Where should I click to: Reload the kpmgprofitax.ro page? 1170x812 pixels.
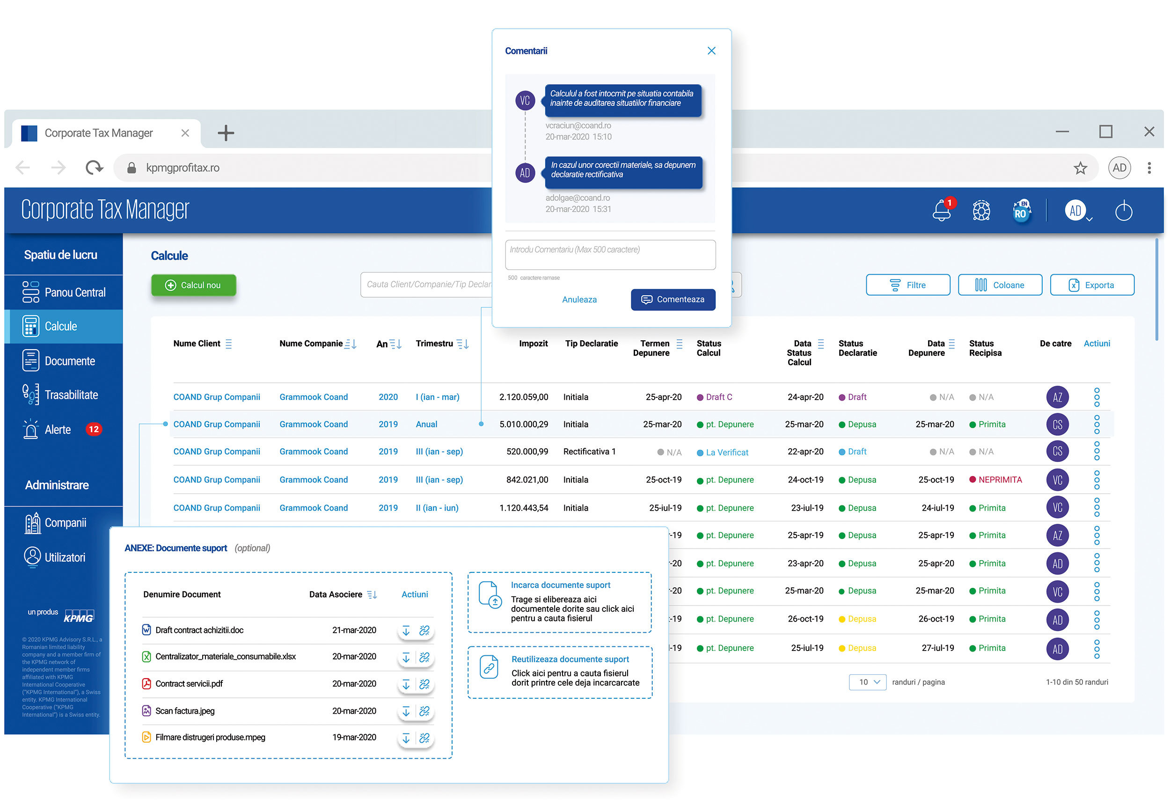tap(94, 168)
